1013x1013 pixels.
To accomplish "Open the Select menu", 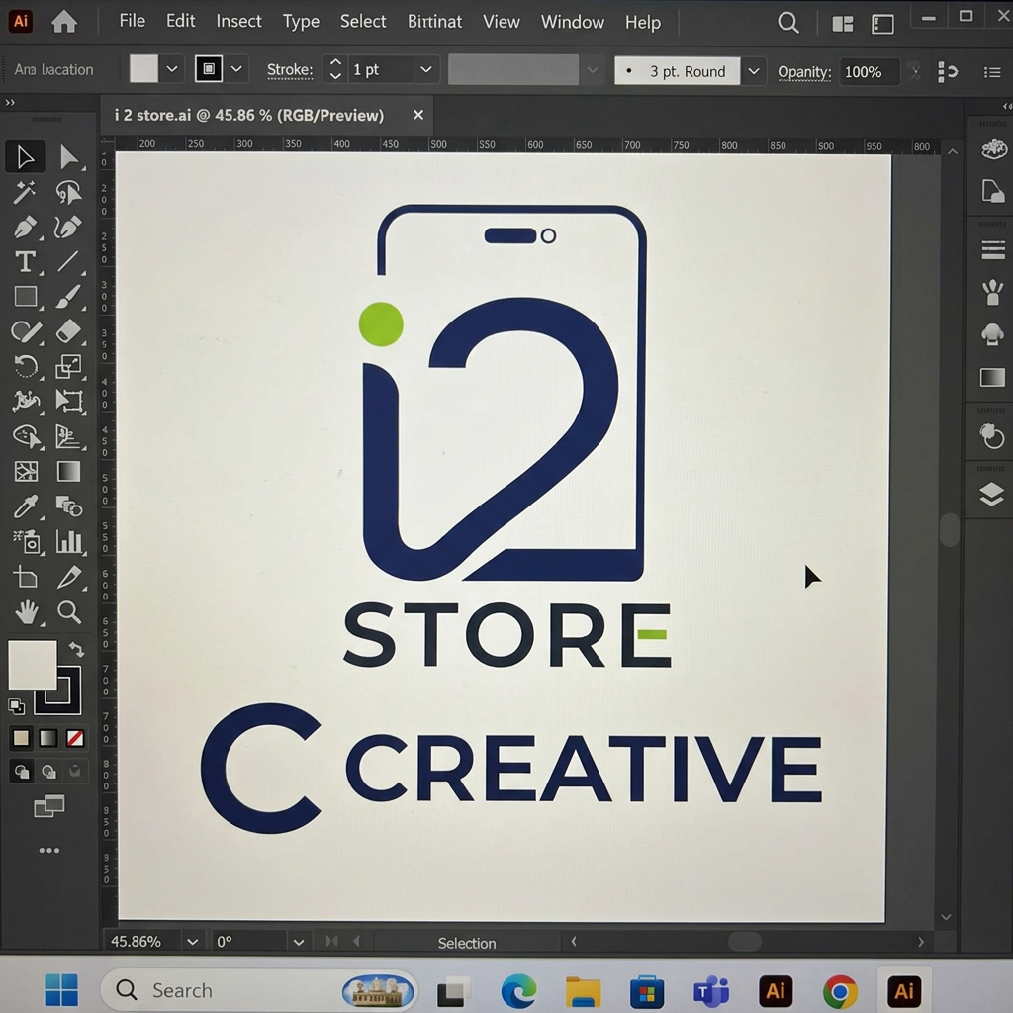I will pos(363,22).
